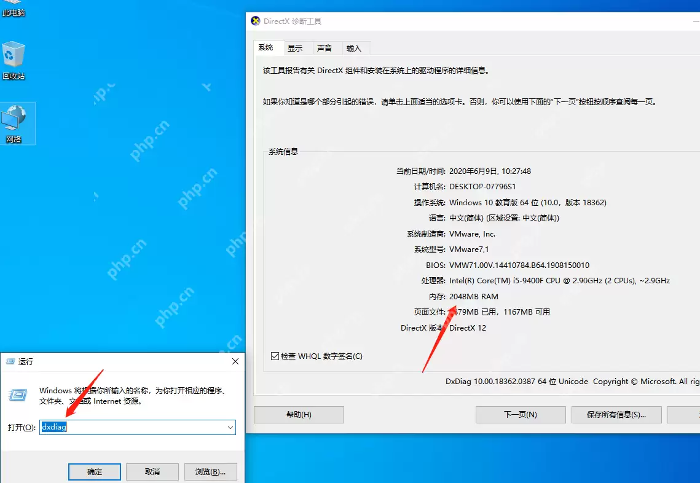This screenshot has width=700, height=483.
Task: Expand the 打开 combo box dropdown arrow
Action: (x=230, y=427)
